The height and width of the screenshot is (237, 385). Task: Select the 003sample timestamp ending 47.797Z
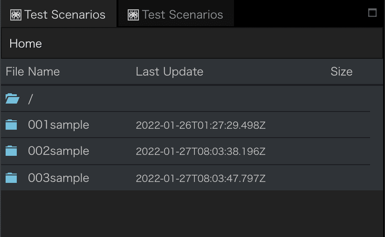click(x=200, y=178)
